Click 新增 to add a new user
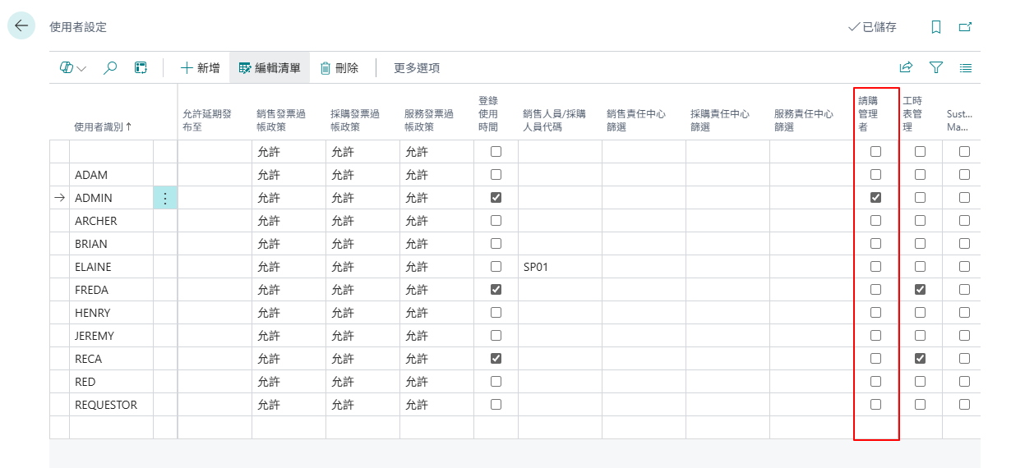The image size is (1011, 468). click(x=200, y=68)
